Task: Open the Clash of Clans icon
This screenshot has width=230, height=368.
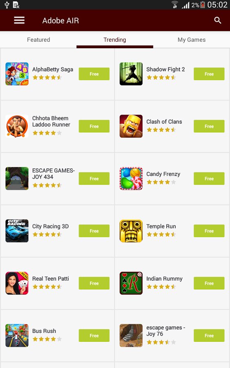Action: [131, 126]
